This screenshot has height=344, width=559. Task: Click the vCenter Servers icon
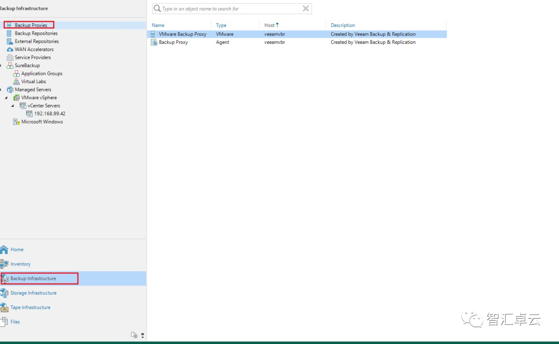point(23,106)
